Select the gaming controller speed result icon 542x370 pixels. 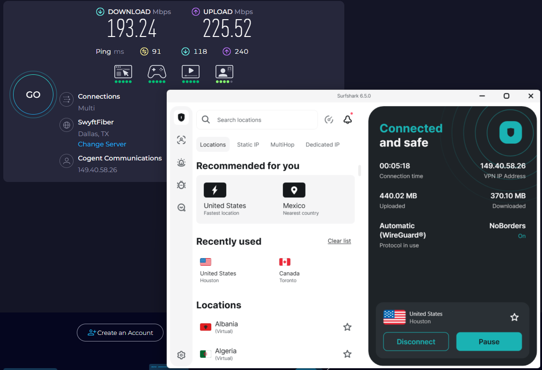[x=156, y=71]
